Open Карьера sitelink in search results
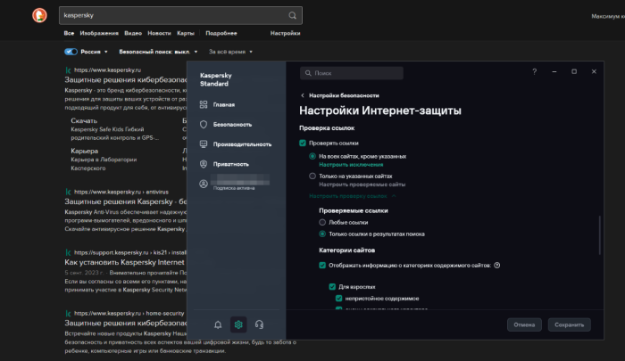 85,151
